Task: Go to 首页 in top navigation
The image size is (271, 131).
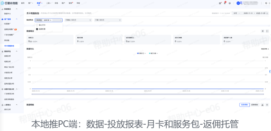Action: click(23, 3)
